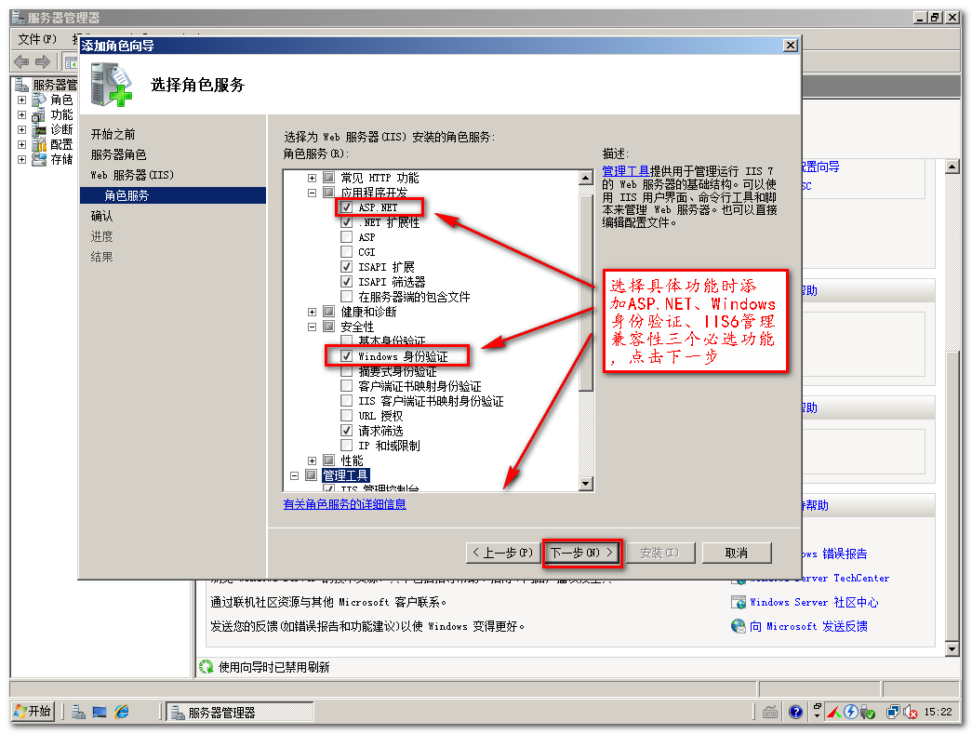Image resolution: width=972 pixels, height=734 pixels.
Task: Click the red-green triangle tray icon
Action: (x=833, y=713)
